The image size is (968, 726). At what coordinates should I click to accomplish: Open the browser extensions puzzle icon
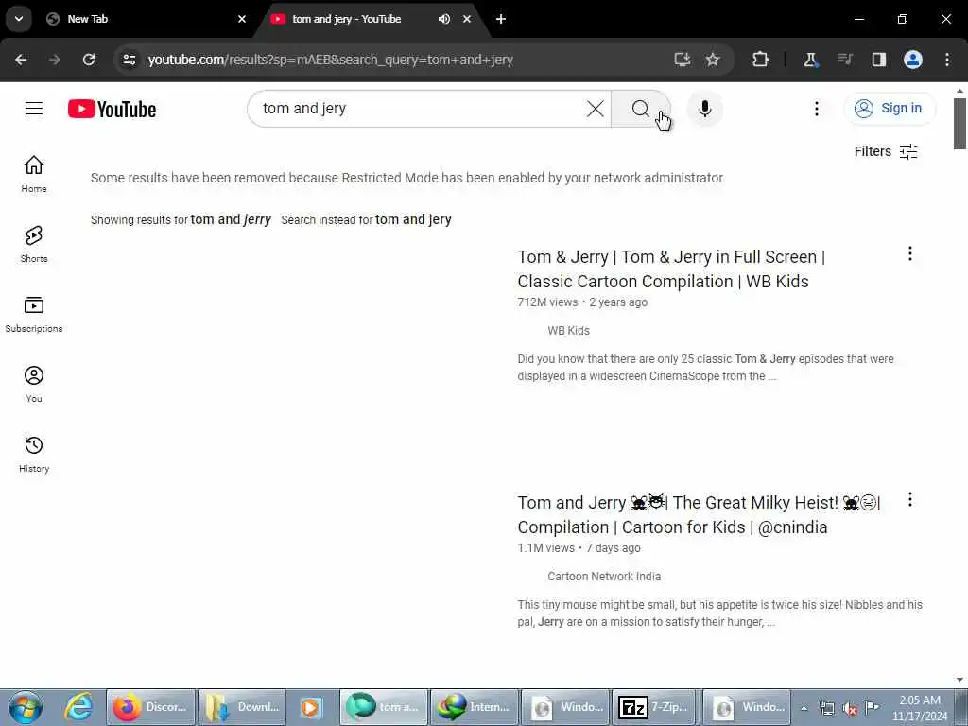pos(760,60)
